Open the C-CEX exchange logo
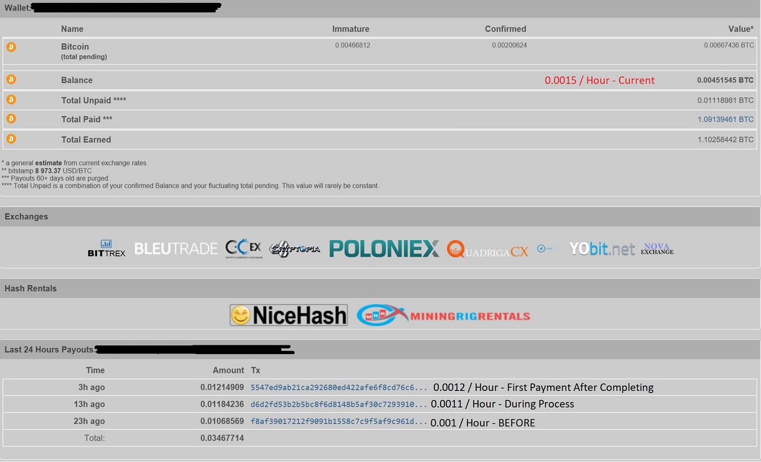The width and height of the screenshot is (761, 462). (243, 249)
